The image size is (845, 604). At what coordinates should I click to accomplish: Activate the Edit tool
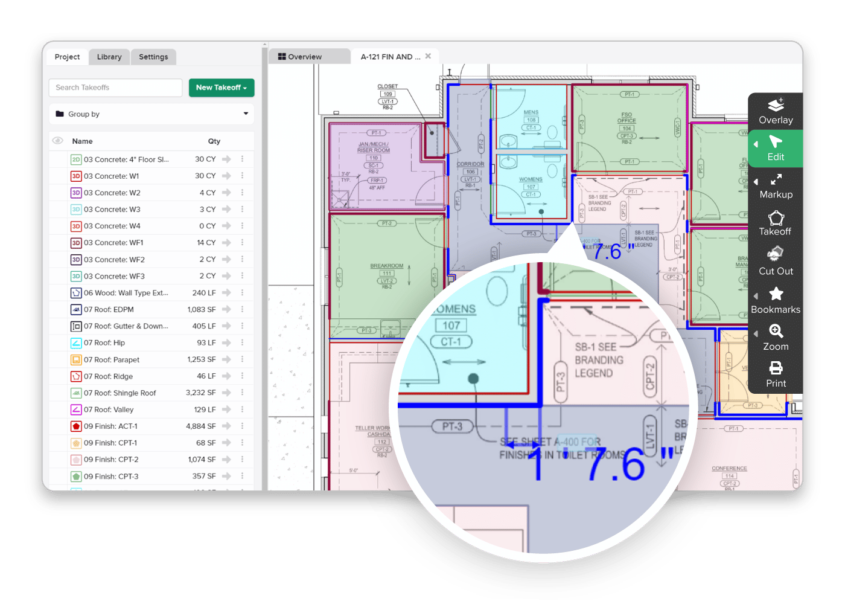[776, 148]
